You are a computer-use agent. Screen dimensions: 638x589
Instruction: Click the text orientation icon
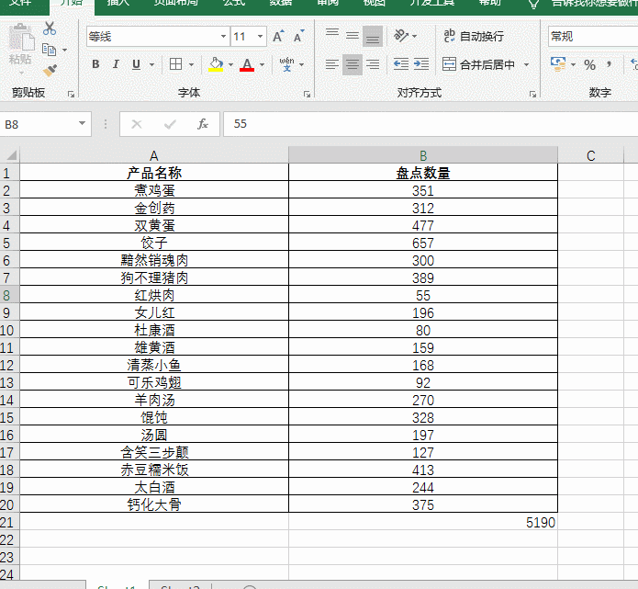[x=401, y=36]
